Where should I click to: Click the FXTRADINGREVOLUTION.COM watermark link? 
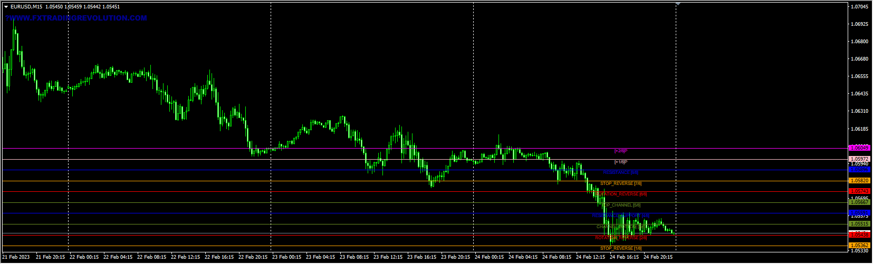point(76,18)
